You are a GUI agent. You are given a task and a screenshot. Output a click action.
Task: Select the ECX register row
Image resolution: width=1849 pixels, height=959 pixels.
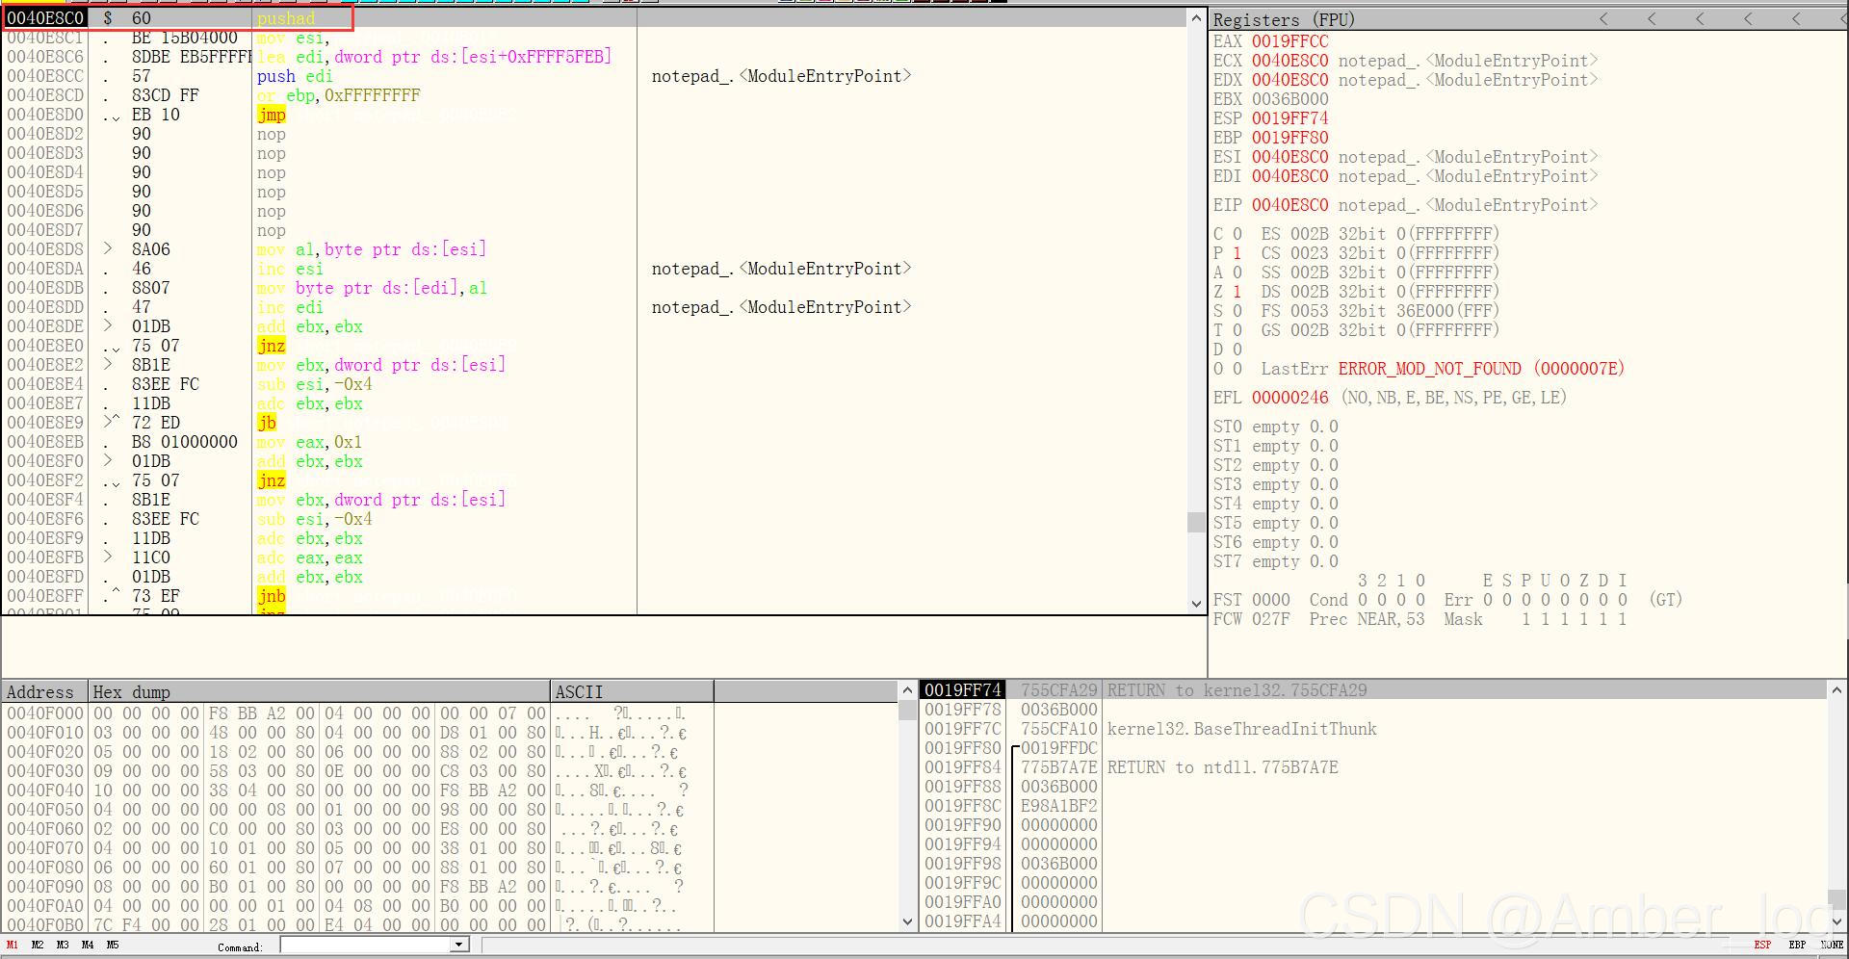(x=1405, y=61)
